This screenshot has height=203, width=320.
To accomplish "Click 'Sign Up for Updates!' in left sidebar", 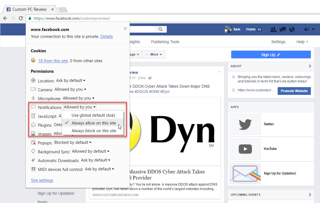I will (56, 193).
